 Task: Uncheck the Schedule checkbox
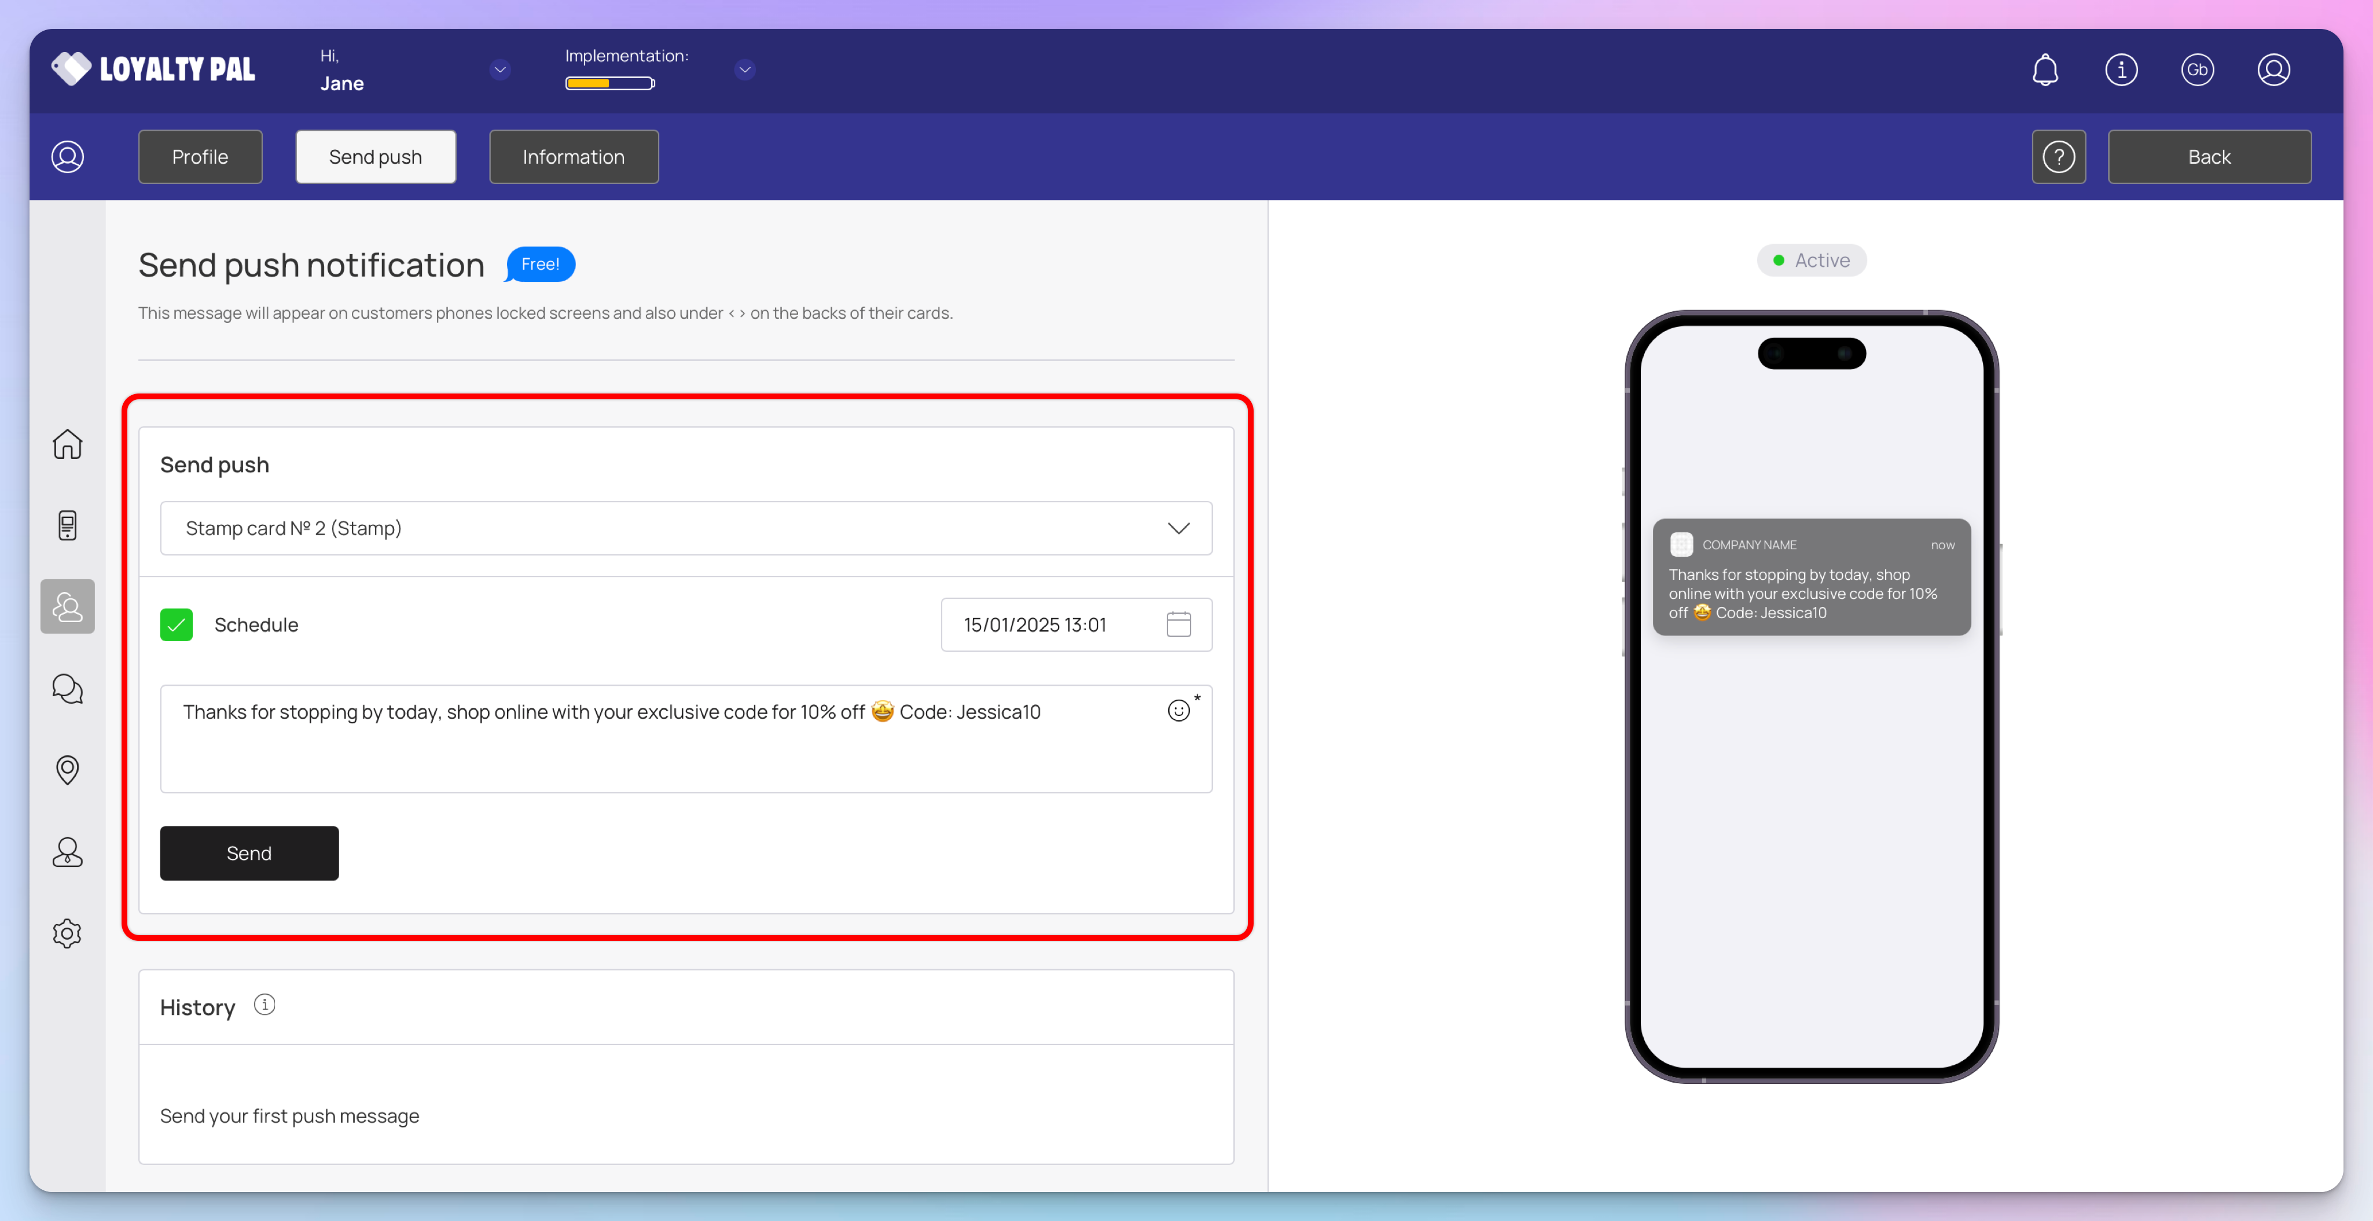(176, 624)
